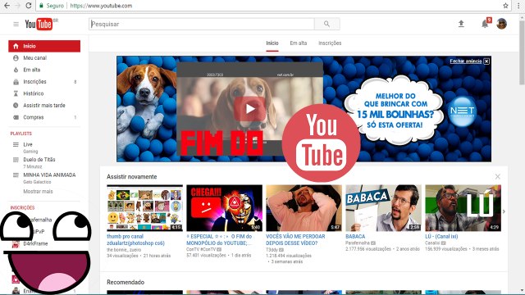The image size is (525, 295).
Task: Switch to the Inscrições top tab
Action: click(x=330, y=43)
